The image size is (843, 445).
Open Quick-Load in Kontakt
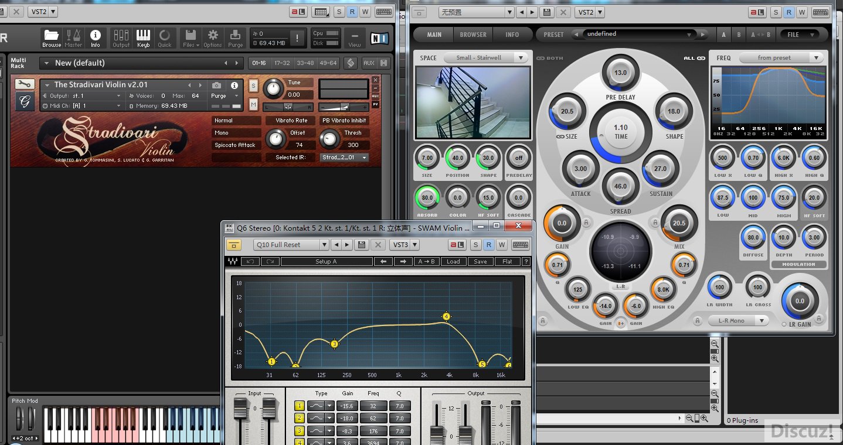coord(165,39)
